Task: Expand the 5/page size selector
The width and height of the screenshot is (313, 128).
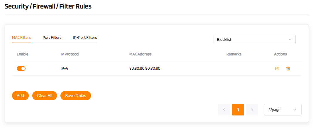Action: point(282,110)
